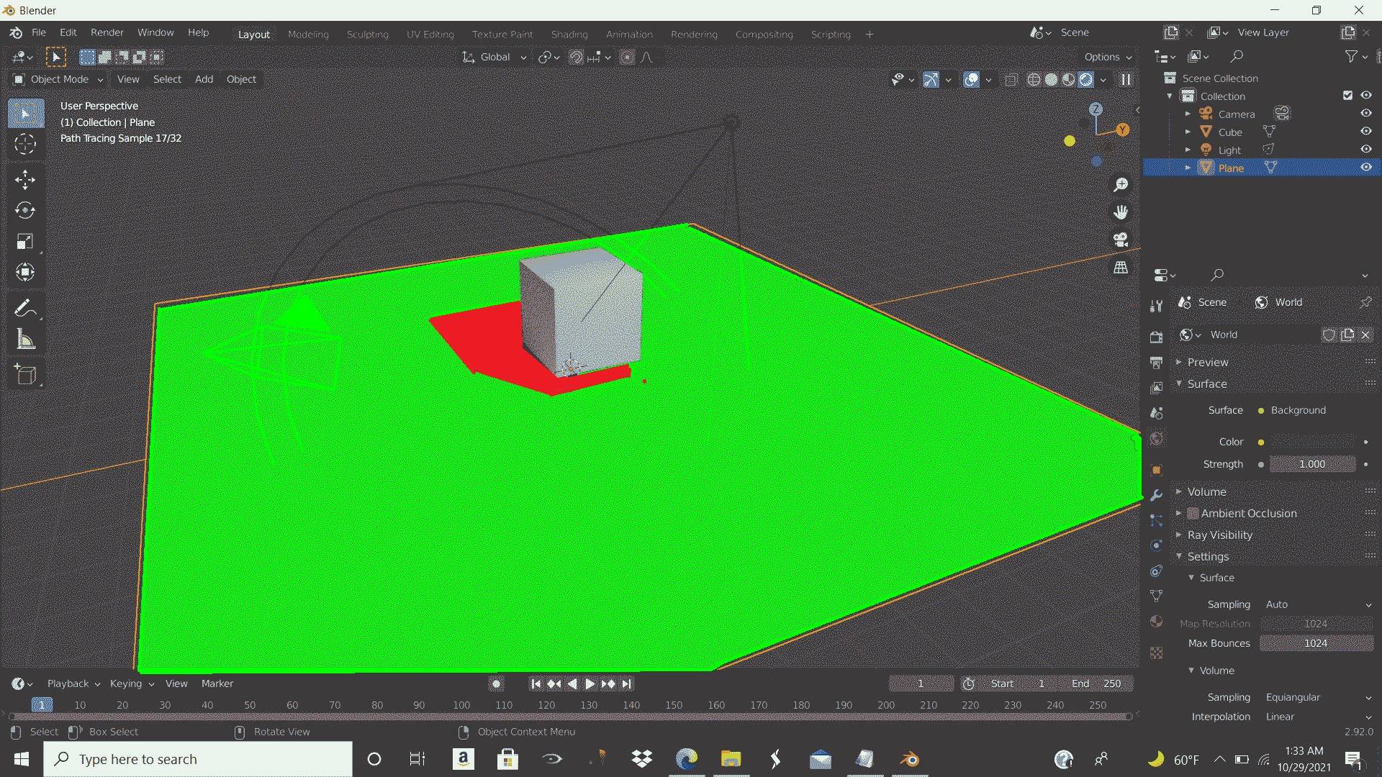Screen dimensions: 1382x777
Task: Hide the Camera in outliner
Action: pos(1365,114)
